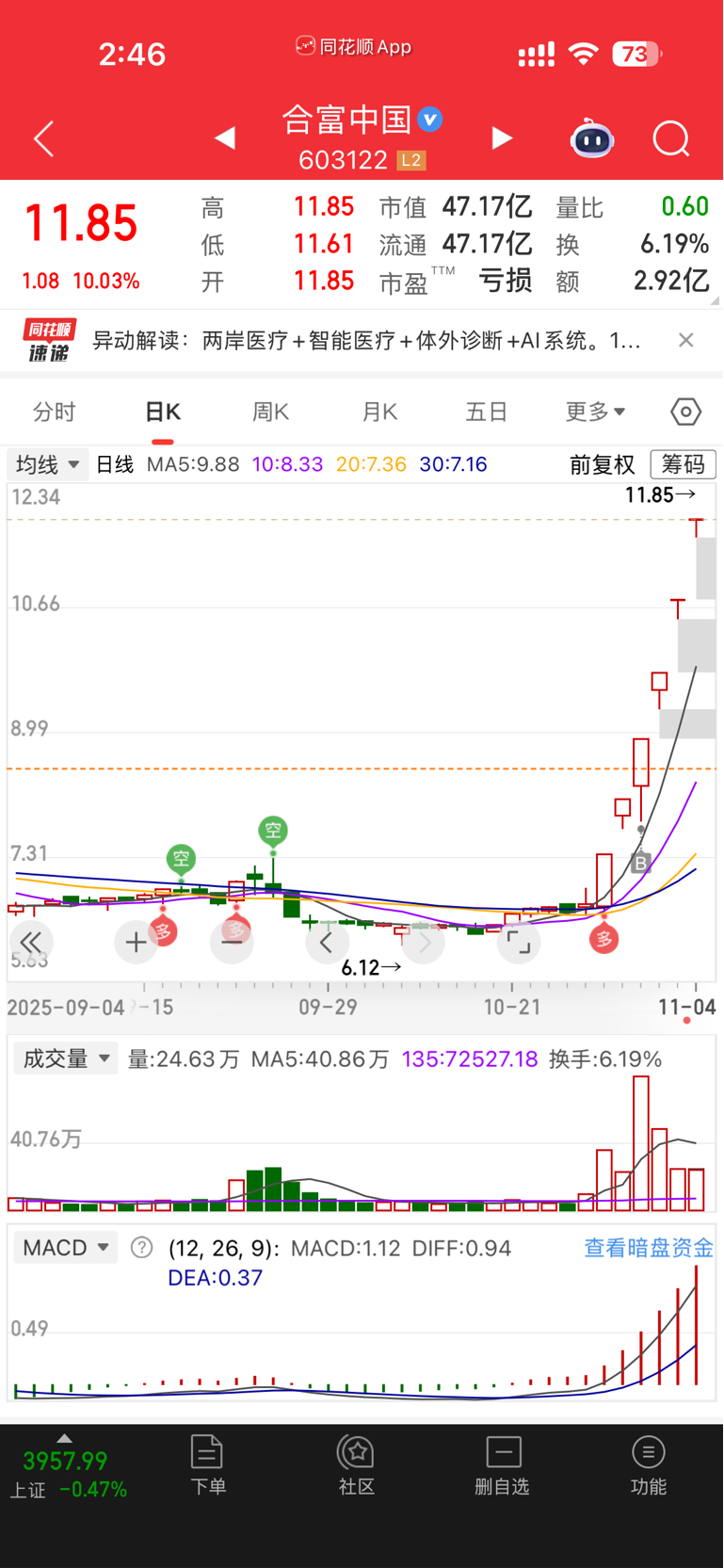Tap the stock code 603122
Screen dimensions: 724x1568
(x=343, y=160)
